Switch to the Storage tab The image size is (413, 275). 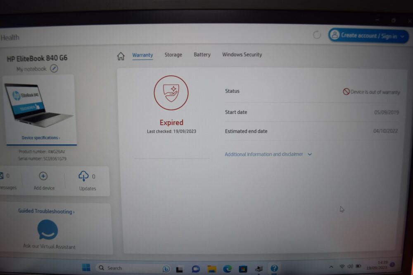pos(173,55)
